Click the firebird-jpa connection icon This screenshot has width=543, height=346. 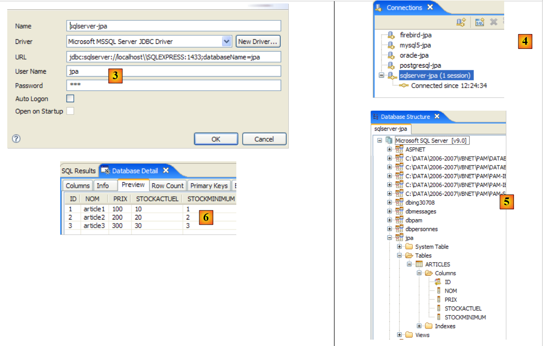391,35
